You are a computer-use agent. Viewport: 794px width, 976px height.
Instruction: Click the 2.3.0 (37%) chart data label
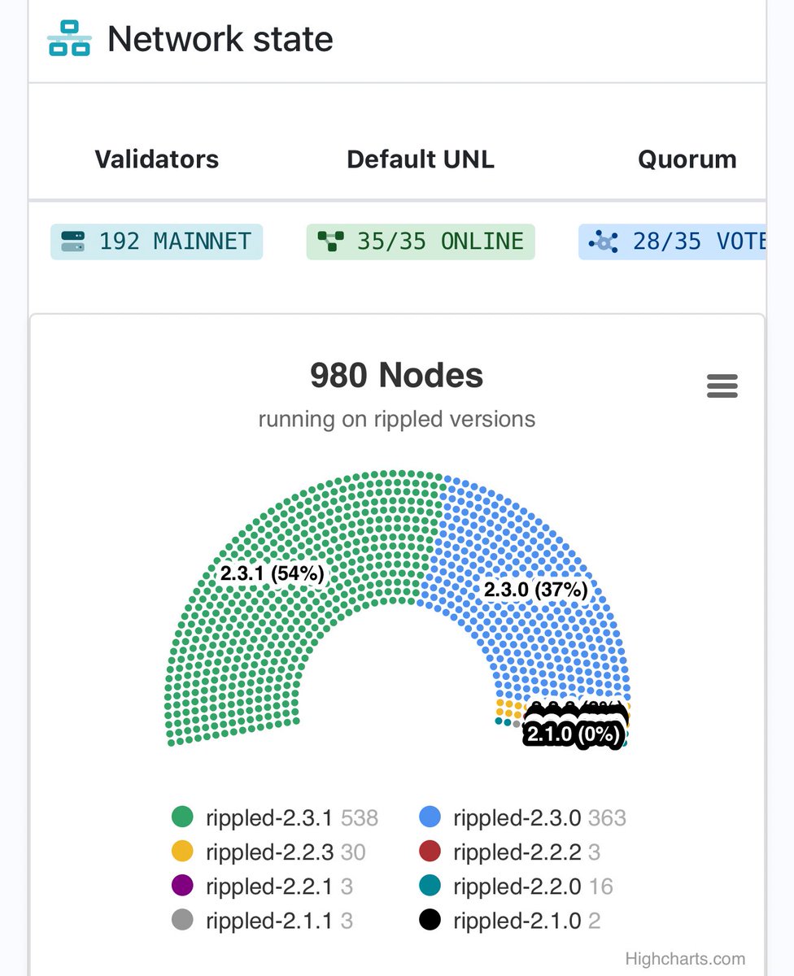click(x=536, y=590)
